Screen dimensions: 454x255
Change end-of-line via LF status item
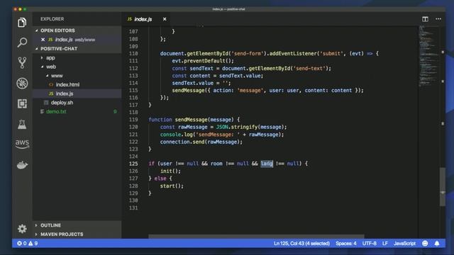click(384, 244)
